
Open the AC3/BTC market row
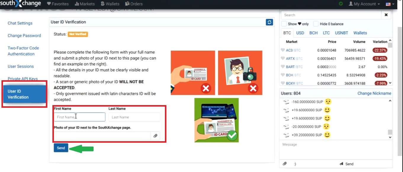click(334, 50)
